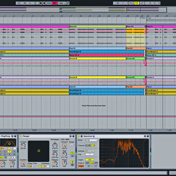The height and width of the screenshot is (176, 176).
Task: Toggle the PingPong F freeze button
Action: pyautogui.click(x=6, y=157)
